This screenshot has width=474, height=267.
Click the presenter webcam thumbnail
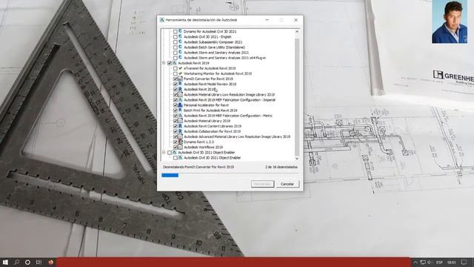tap(450, 22)
